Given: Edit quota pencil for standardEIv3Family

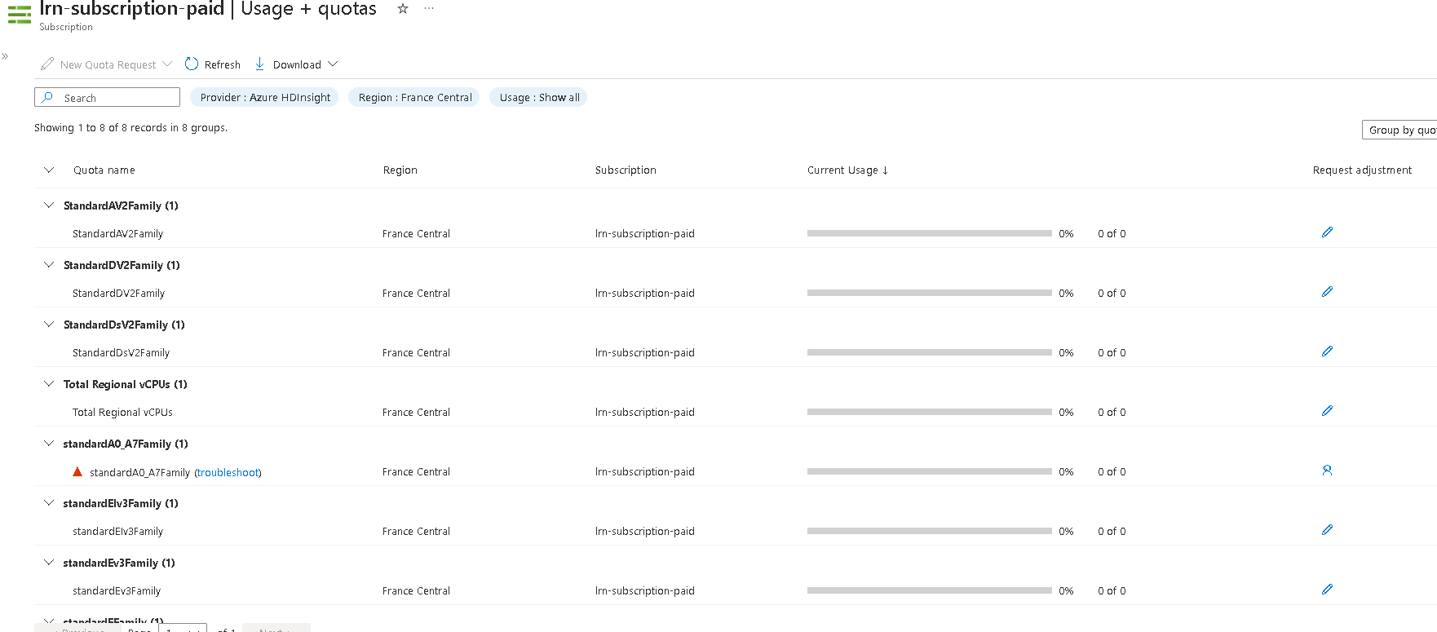Looking at the screenshot, I should [1327, 530].
